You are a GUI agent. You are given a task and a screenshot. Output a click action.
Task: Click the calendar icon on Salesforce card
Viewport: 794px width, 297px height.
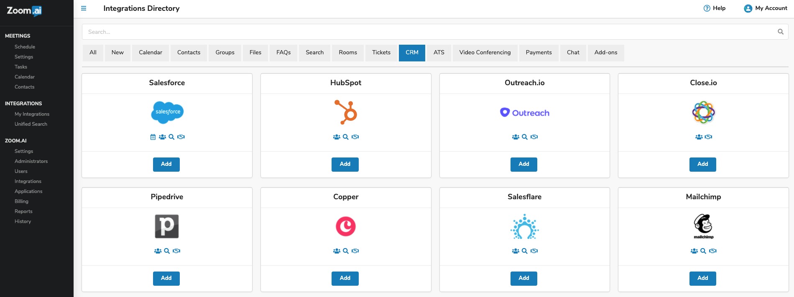click(153, 137)
